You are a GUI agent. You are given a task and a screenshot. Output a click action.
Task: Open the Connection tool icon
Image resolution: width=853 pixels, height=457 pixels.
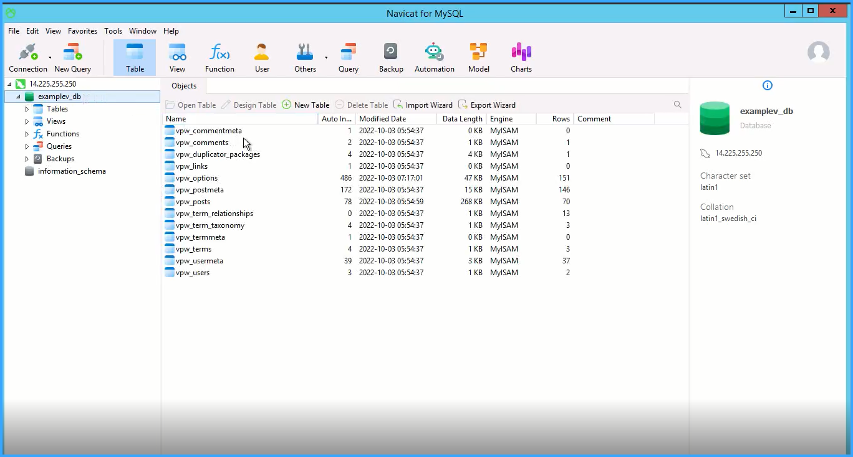click(x=27, y=52)
